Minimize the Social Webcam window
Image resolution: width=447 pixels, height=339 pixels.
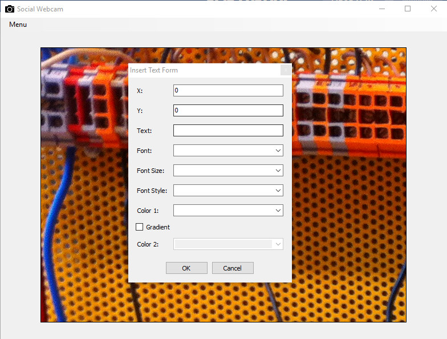tap(382, 9)
